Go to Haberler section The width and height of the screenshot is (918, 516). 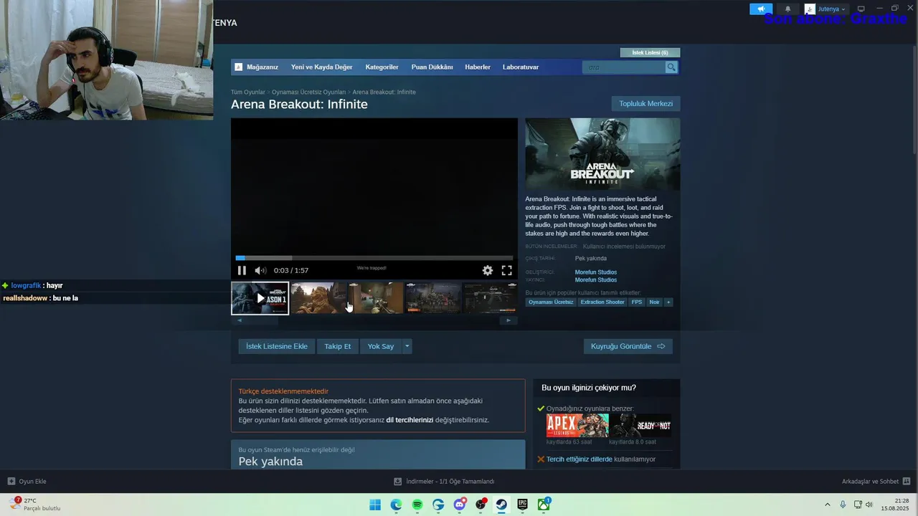coord(478,67)
